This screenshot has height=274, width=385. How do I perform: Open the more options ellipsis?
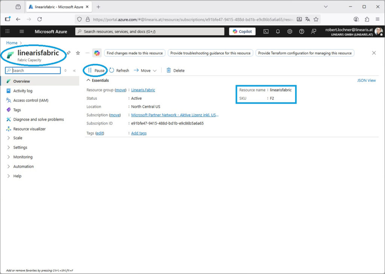[87, 53]
